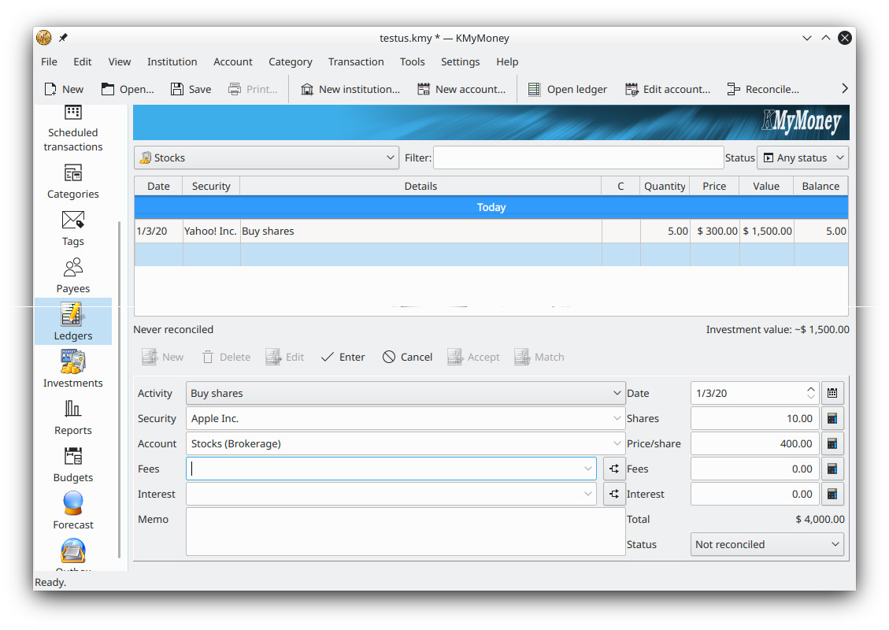This screenshot has height=630, width=889.
Task: Switch to the Payees view in the sidebar
Action: (73, 276)
